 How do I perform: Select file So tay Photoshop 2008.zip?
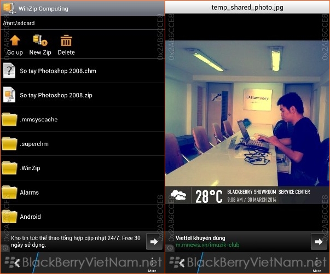point(56,95)
